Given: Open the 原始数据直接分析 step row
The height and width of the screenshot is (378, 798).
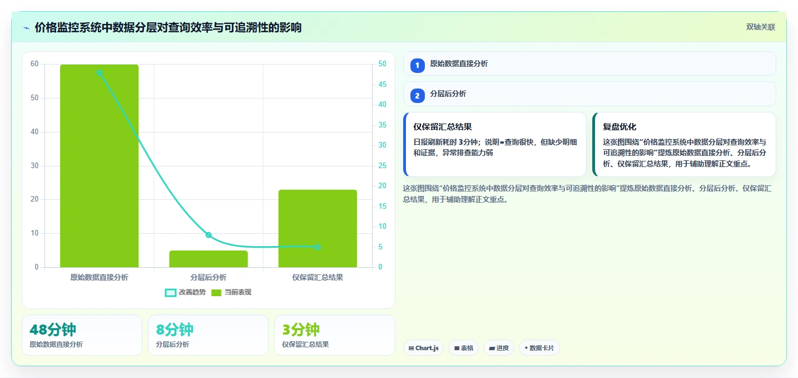Looking at the screenshot, I should (x=589, y=63).
